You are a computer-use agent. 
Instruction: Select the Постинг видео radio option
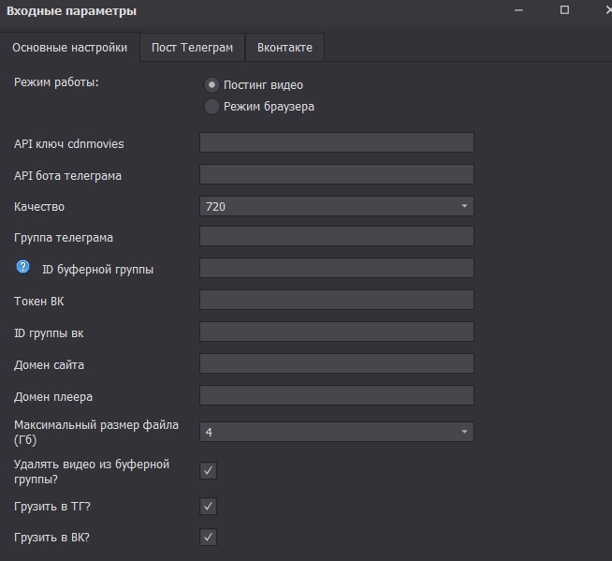(211, 85)
